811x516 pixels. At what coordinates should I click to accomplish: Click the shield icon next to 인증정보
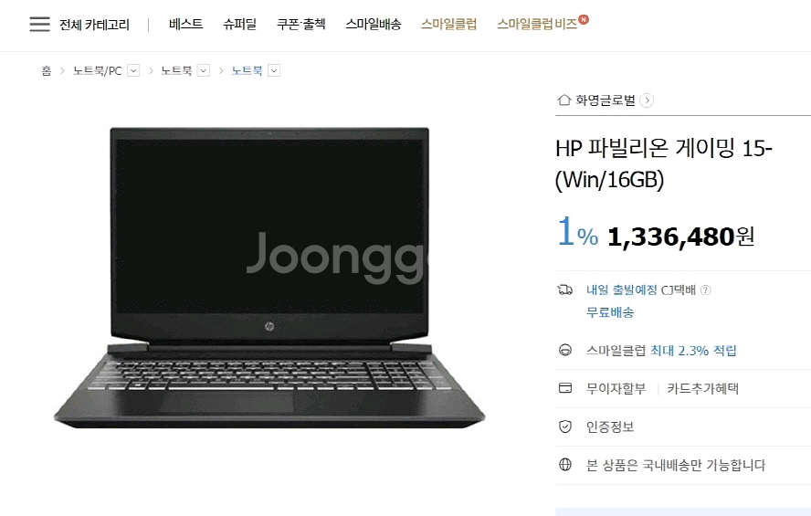tap(565, 426)
